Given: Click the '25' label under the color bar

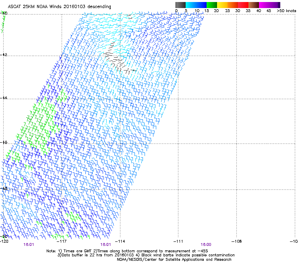Looking at the screenshot, I should [228, 11].
